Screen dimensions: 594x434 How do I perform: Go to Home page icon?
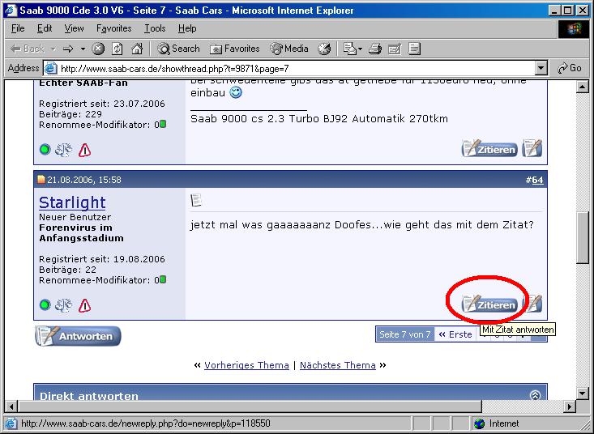pyautogui.click(x=137, y=49)
